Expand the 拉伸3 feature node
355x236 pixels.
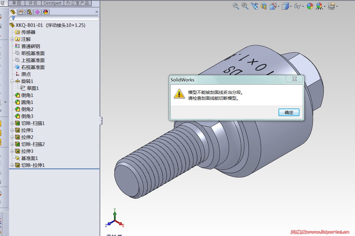[12, 151]
